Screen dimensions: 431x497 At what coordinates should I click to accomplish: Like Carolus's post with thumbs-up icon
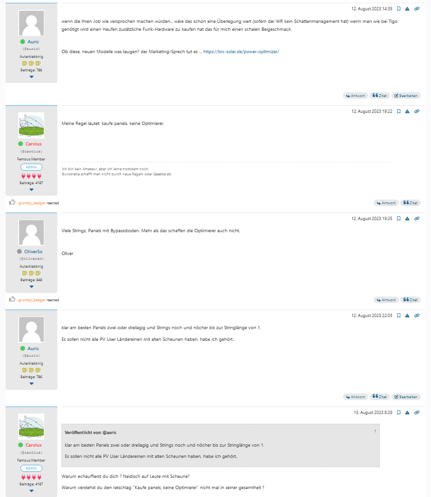pos(13,202)
